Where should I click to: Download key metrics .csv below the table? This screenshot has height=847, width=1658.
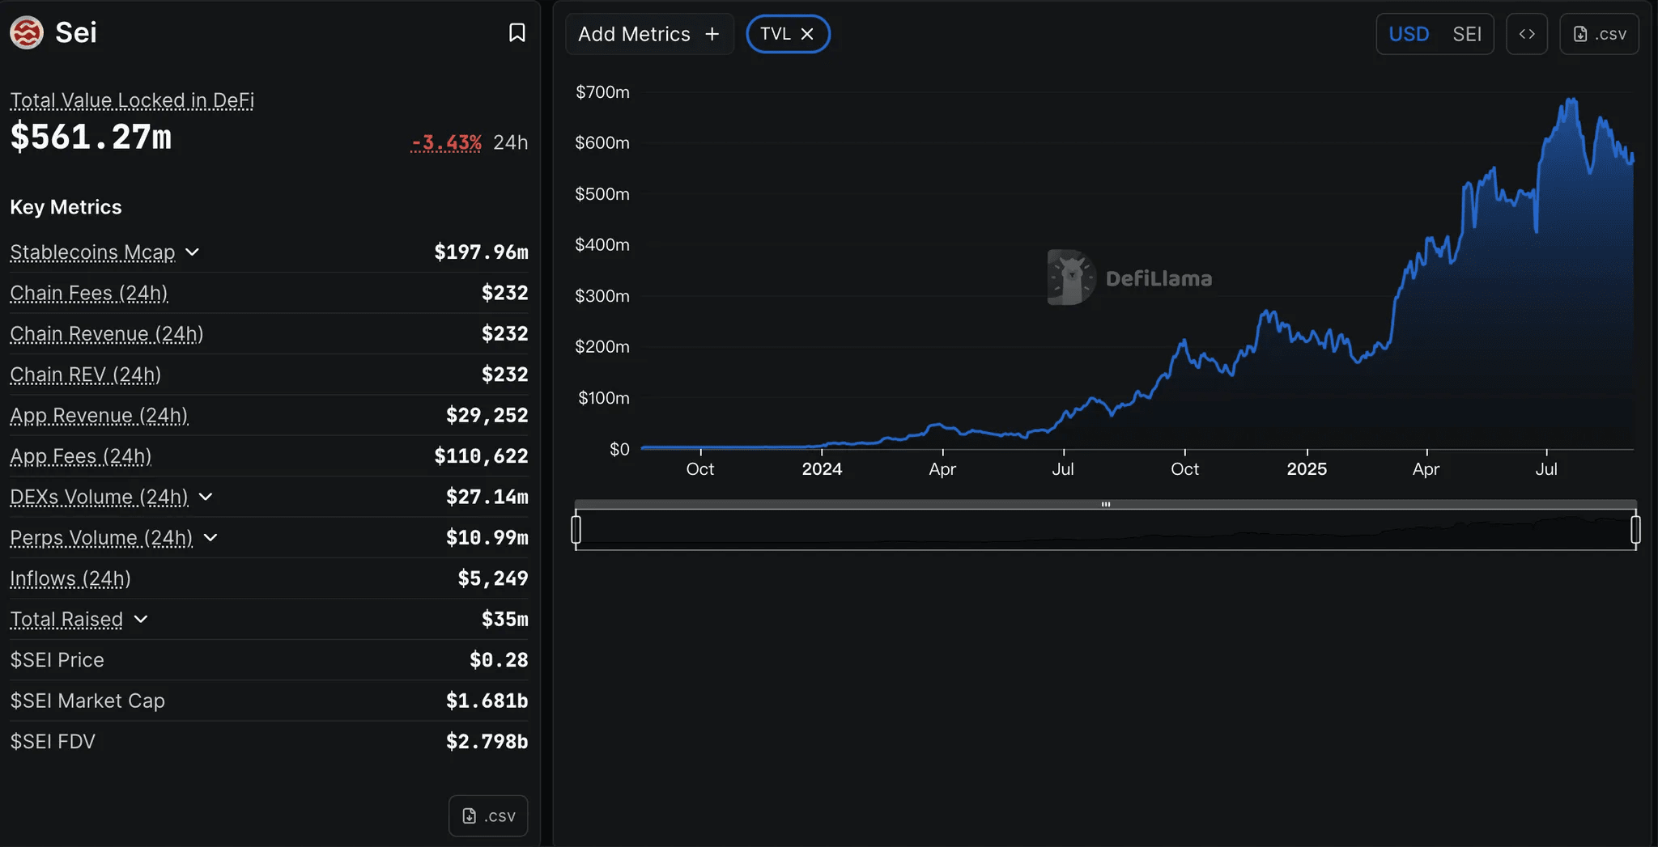coord(488,815)
